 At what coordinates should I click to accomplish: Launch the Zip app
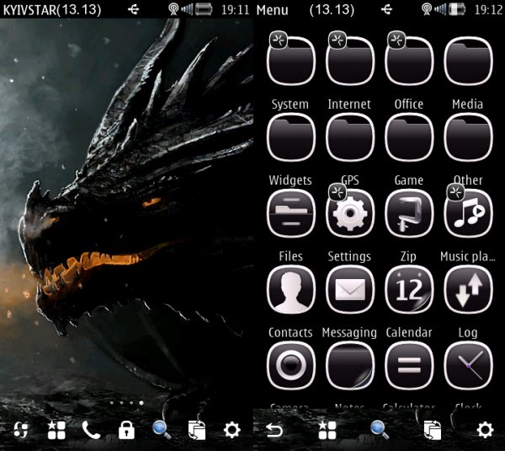coord(409,213)
